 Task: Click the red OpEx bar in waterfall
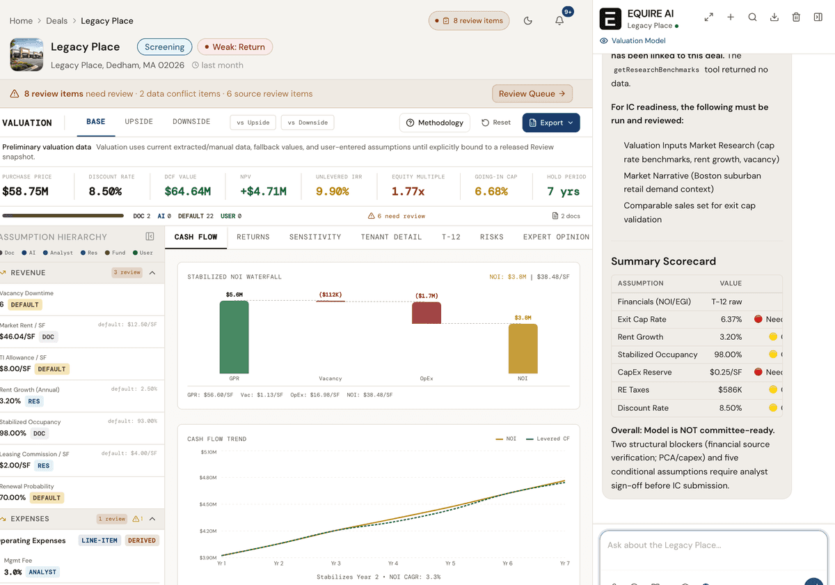click(x=427, y=313)
